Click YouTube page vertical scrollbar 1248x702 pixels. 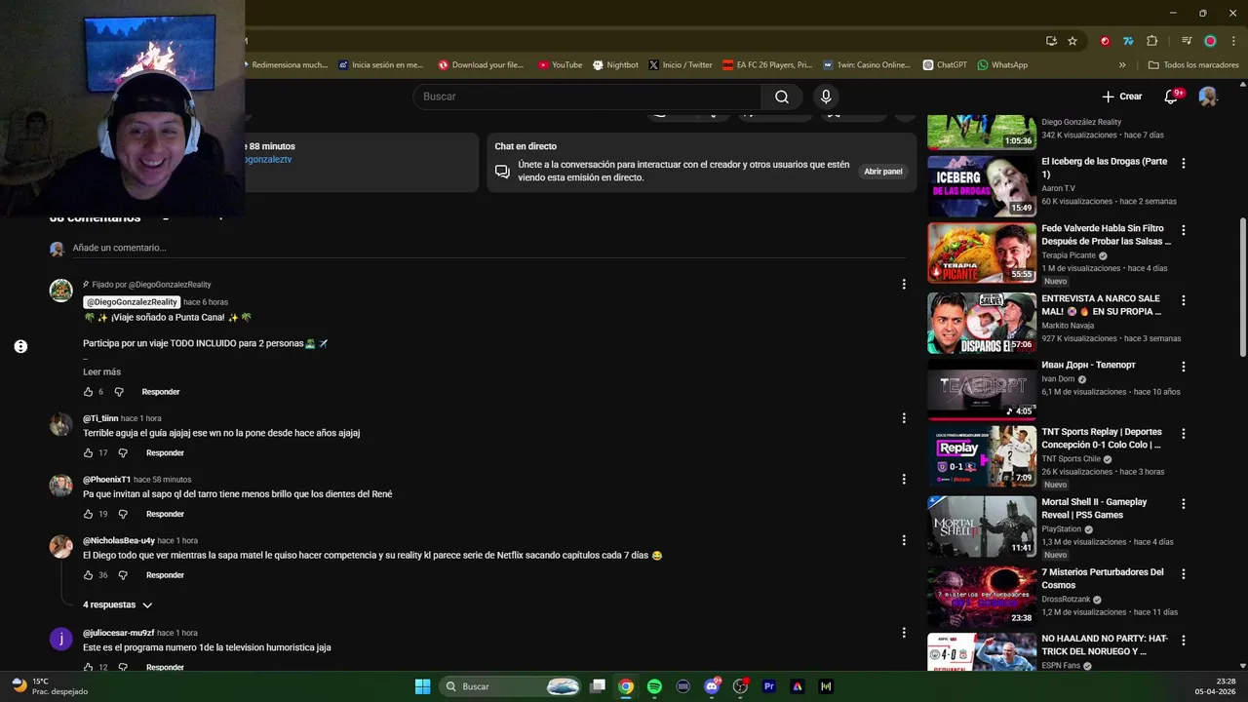coord(1242,288)
